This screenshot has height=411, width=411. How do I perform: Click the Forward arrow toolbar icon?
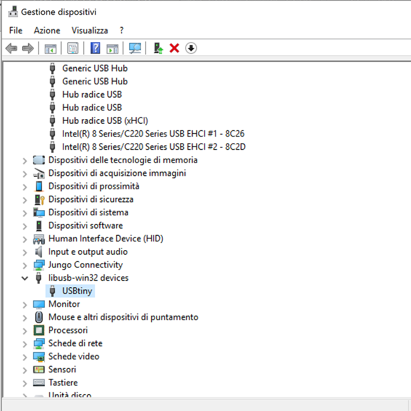click(x=28, y=48)
